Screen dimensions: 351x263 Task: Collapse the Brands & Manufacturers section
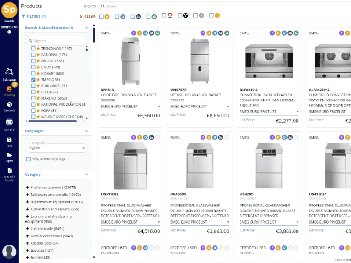[87, 28]
